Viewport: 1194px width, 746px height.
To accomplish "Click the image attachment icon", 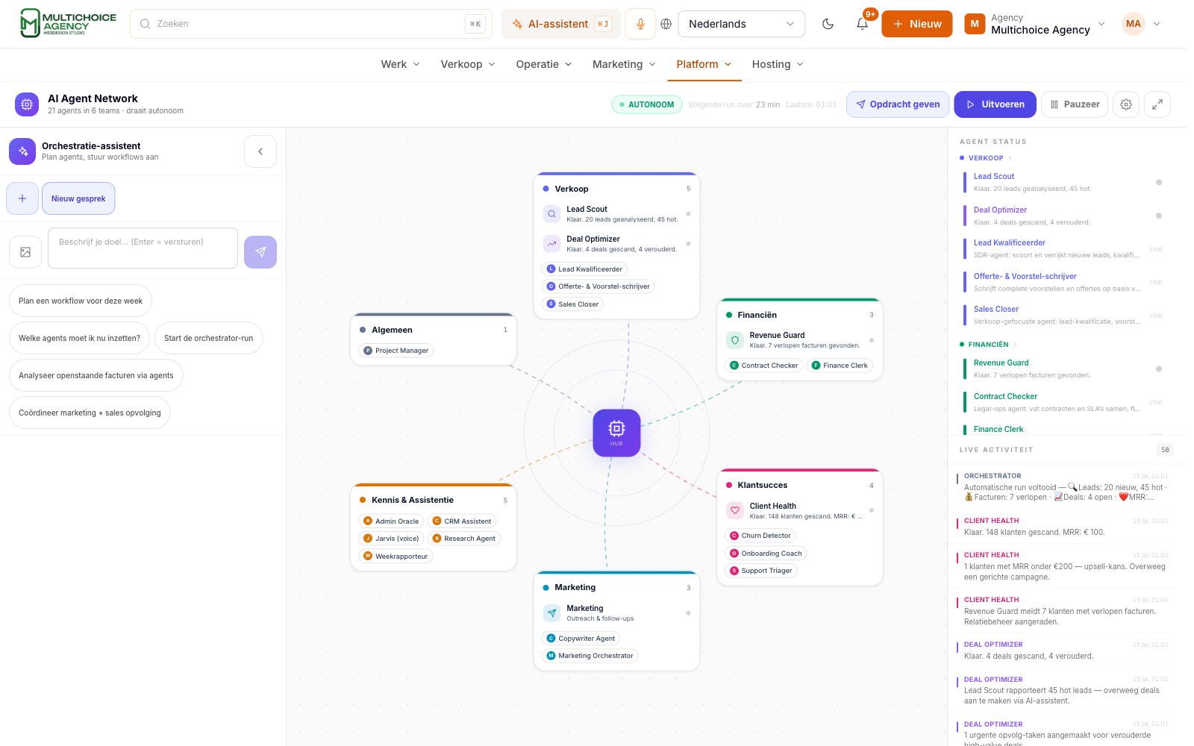I will (x=25, y=252).
